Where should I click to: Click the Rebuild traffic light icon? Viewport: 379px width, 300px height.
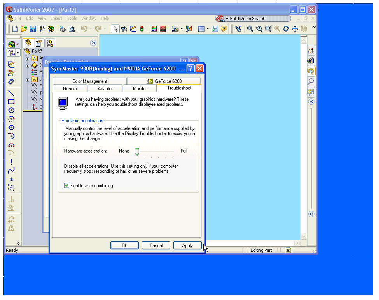142,29
